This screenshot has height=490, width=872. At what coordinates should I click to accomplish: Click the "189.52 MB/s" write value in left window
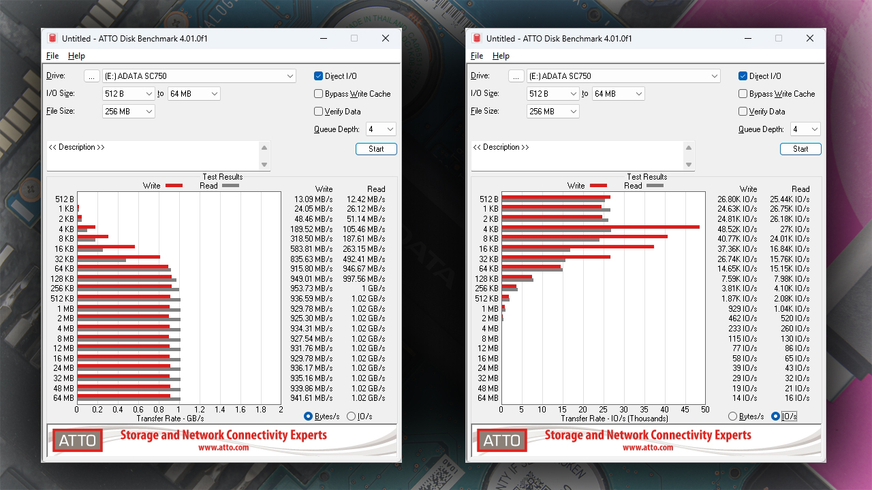click(x=311, y=229)
